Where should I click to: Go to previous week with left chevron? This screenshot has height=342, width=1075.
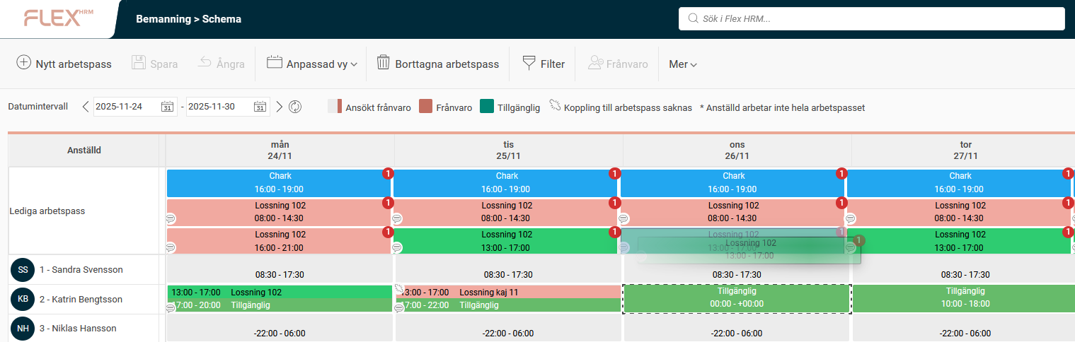tap(86, 107)
